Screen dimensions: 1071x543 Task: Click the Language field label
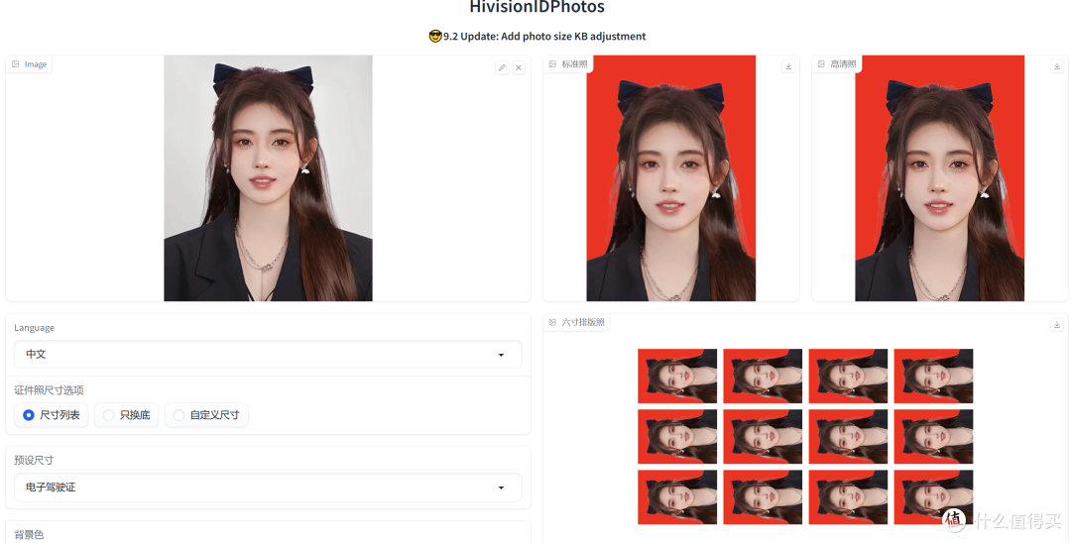coord(34,327)
